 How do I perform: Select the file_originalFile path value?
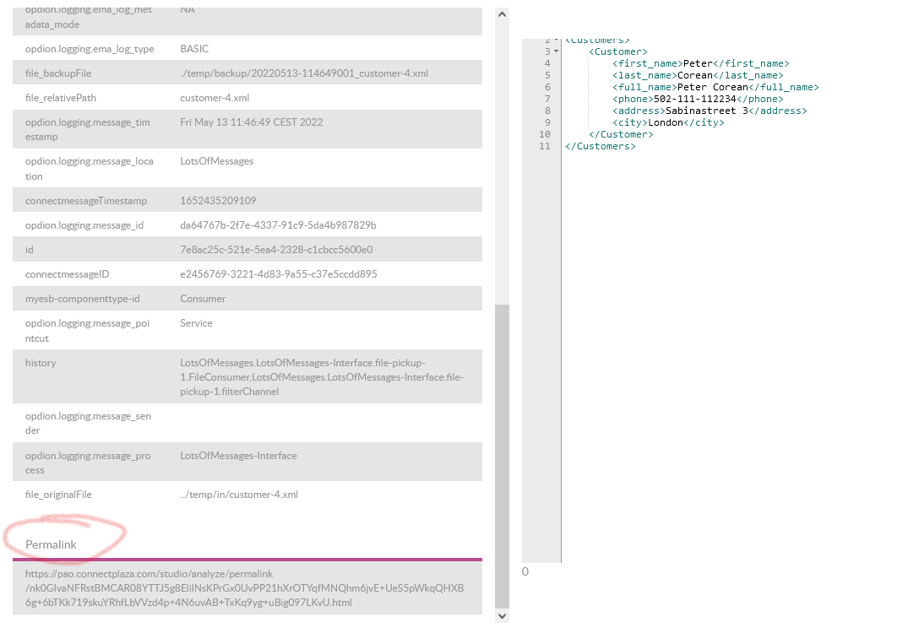pos(238,495)
